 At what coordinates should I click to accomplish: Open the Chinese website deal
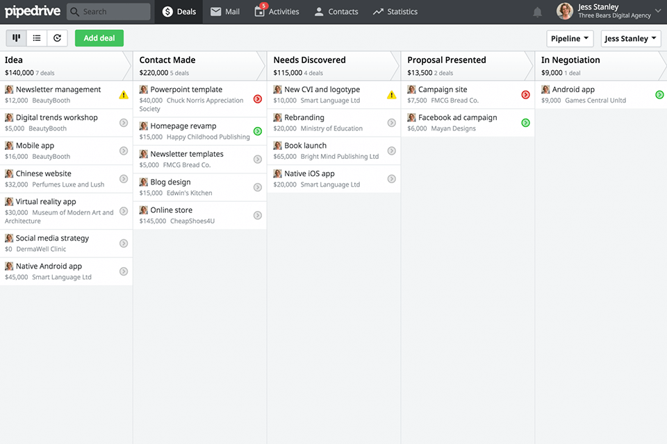pyautogui.click(x=43, y=173)
